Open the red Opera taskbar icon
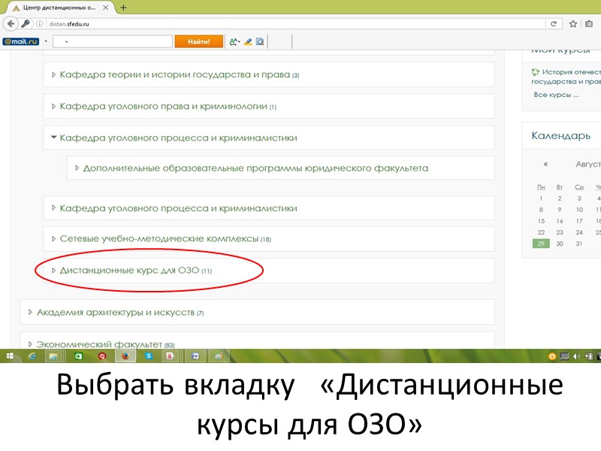Viewport: 601px width, 451px height. pos(102,356)
